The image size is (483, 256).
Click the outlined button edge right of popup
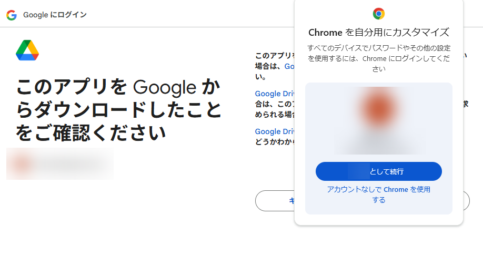pos(466,201)
